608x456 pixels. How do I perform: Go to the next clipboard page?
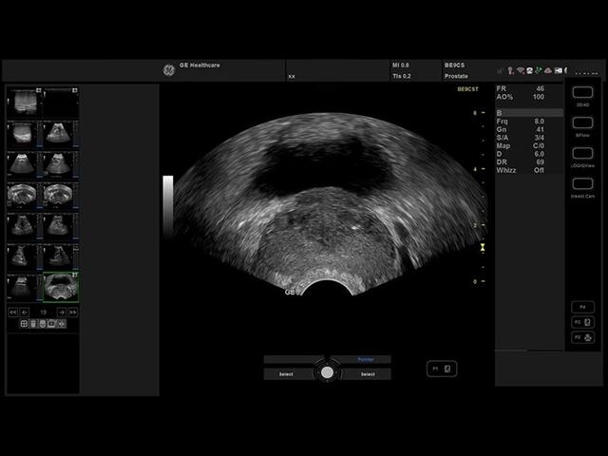click(62, 312)
